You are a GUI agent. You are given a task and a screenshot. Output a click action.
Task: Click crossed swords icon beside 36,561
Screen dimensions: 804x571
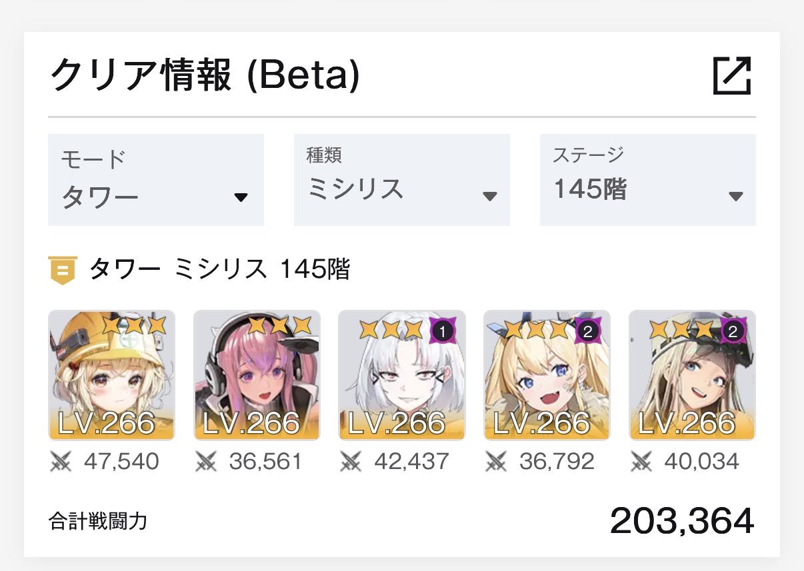(x=207, y=462)
